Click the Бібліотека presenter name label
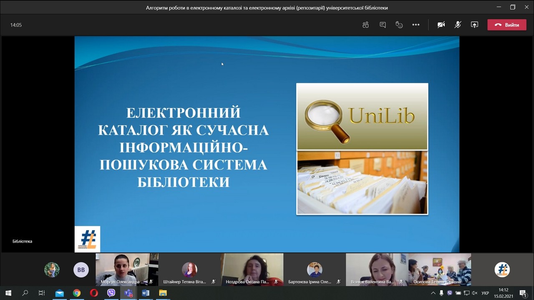Screen dimensions: 534x300 [x=23, y=241]
